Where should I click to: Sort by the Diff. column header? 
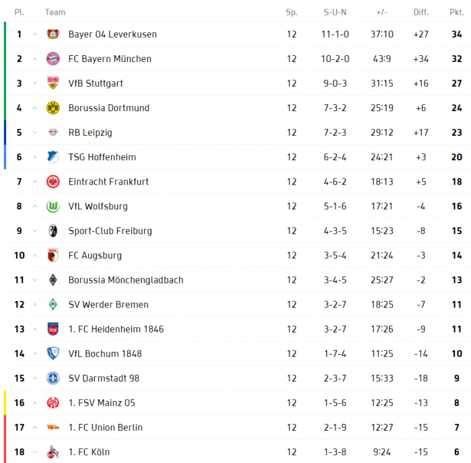tap(421, 12)
